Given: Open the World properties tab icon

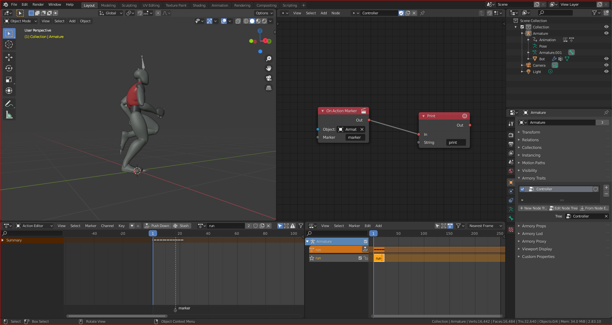Looking at the screenshot, I should pyautogui.click(x=511, y=171).
